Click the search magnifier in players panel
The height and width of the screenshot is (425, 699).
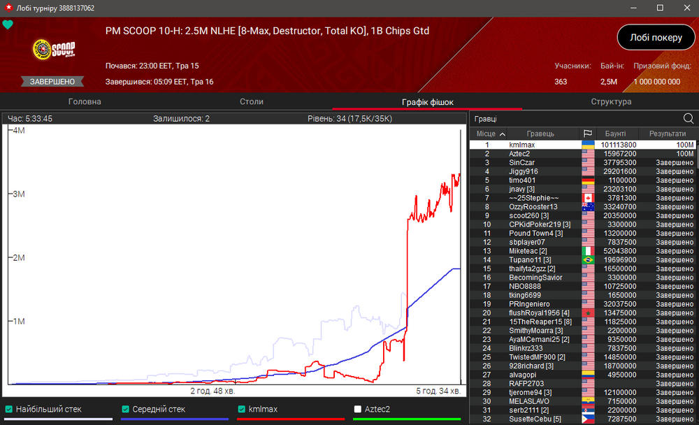[x=689, y=119]
